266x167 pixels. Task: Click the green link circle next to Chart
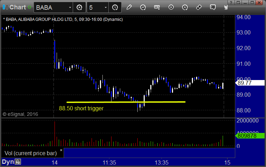[x=29, y=7]
